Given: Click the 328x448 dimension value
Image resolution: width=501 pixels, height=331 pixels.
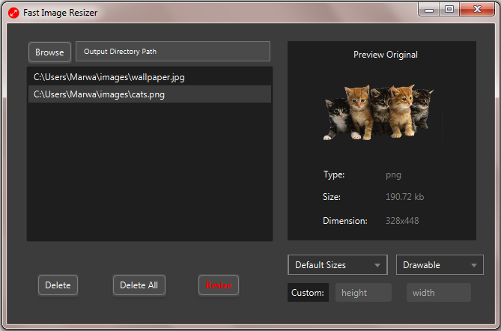Looking at the screenshot, I should (402, 221).
